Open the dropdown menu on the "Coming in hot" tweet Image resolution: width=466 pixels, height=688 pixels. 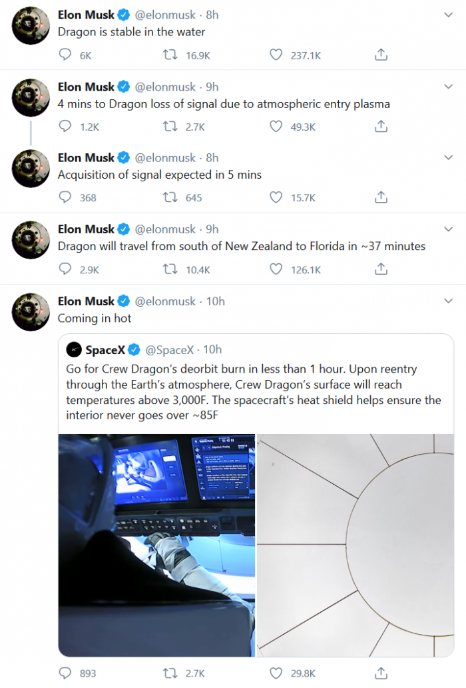(x=449, y=301)
